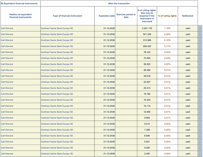This screenshot has height=157, width=203.
Task: Click the number 6.646
Action: (147, 136)
